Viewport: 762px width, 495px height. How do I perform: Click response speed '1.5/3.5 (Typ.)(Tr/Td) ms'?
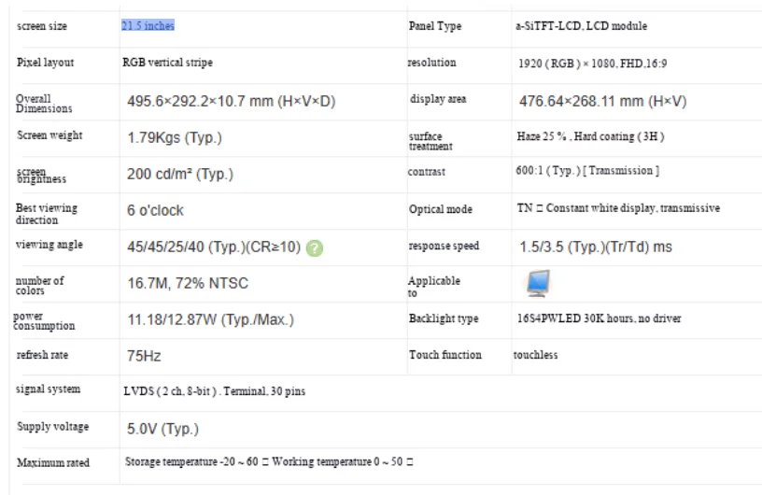click(x=596, y=247)
